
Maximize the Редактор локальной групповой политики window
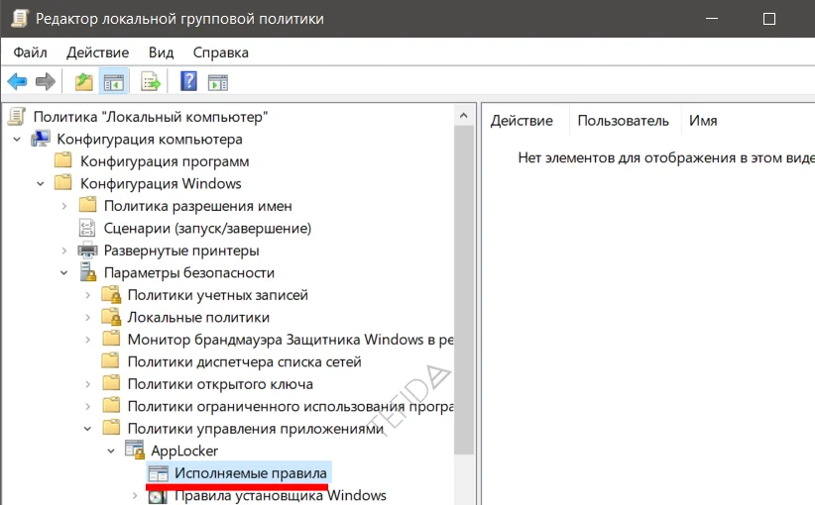click(x=769, y=19)
